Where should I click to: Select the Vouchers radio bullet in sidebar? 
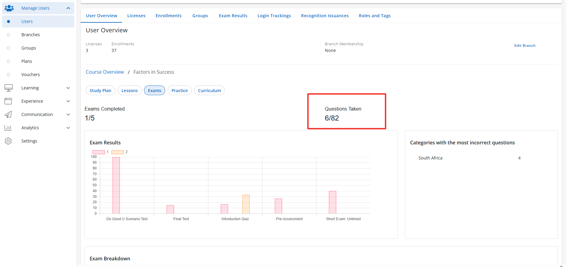click(8, 75)
